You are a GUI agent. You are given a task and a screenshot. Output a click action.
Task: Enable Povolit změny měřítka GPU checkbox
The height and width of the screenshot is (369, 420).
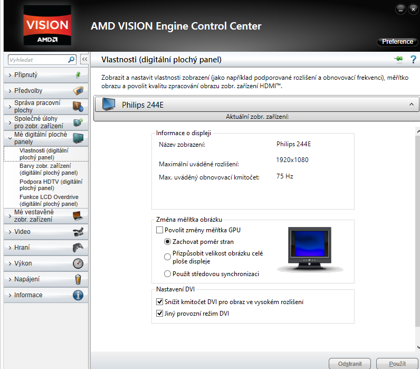pos(159,230)
